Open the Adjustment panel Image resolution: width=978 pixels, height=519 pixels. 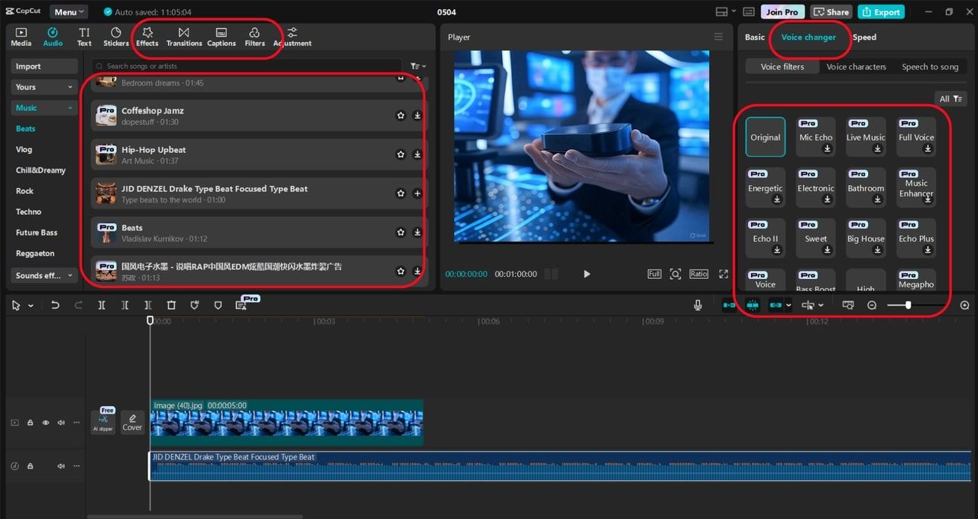[292, 37]
